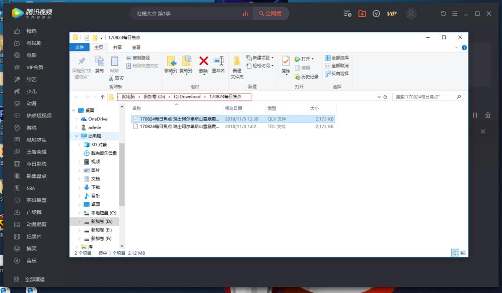Expand the 新建项目 dropdown arrow
502x293 pixels.
273,58
